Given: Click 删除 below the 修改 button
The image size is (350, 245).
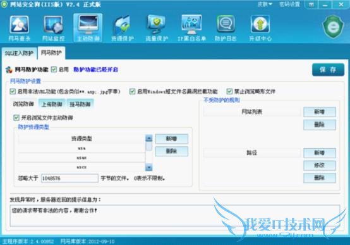Looking at the screenshot, I should 320,178.
